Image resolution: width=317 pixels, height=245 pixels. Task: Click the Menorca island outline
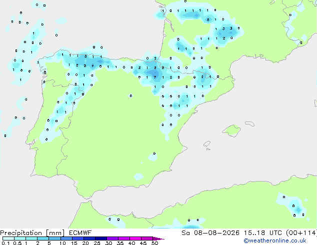[x=249, y=123]
